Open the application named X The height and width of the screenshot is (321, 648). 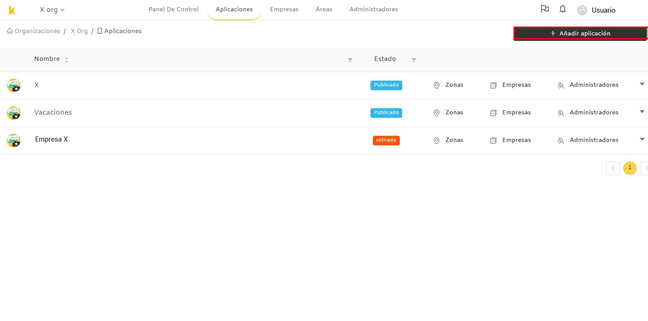[36, 85]
